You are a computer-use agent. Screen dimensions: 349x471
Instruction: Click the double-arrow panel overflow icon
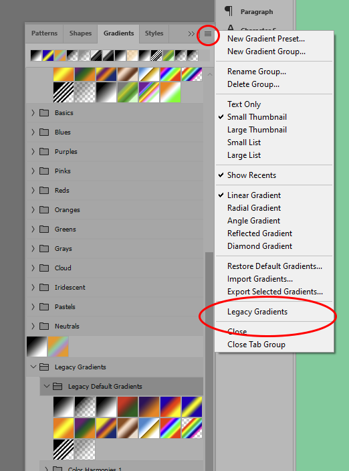coord(191,33)
